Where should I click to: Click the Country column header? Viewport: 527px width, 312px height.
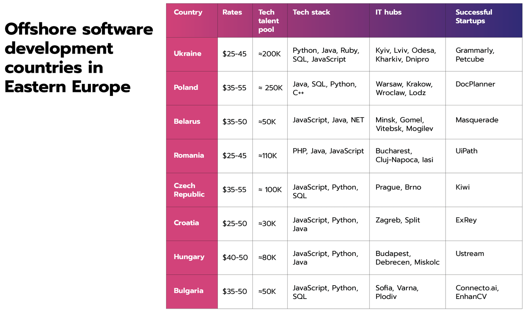[188, 12]
